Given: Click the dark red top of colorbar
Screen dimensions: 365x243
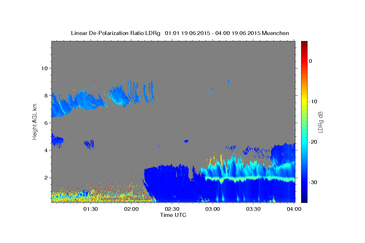Looking at the screenshot, I should 304,44.
